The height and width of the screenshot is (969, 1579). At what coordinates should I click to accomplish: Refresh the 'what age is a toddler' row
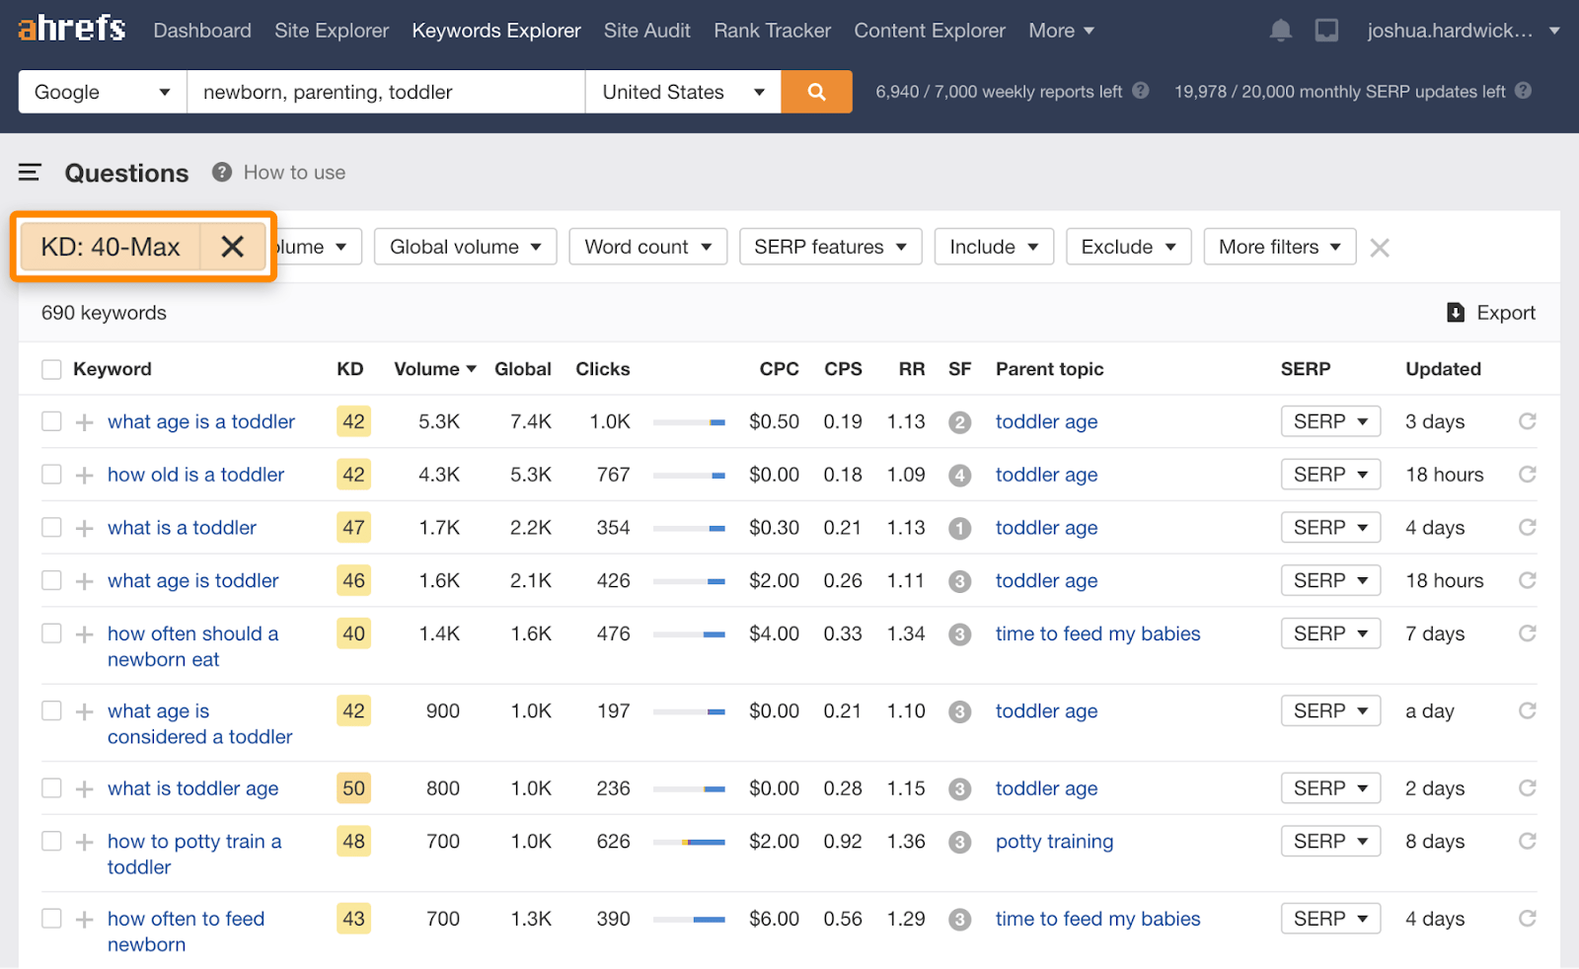(1527, 421)
